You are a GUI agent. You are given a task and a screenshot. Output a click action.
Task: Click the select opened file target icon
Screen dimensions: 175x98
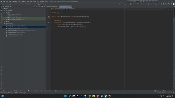point(34,7)
